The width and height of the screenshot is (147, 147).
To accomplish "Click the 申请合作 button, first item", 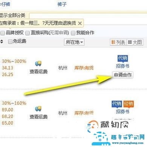I will [122, 75].
